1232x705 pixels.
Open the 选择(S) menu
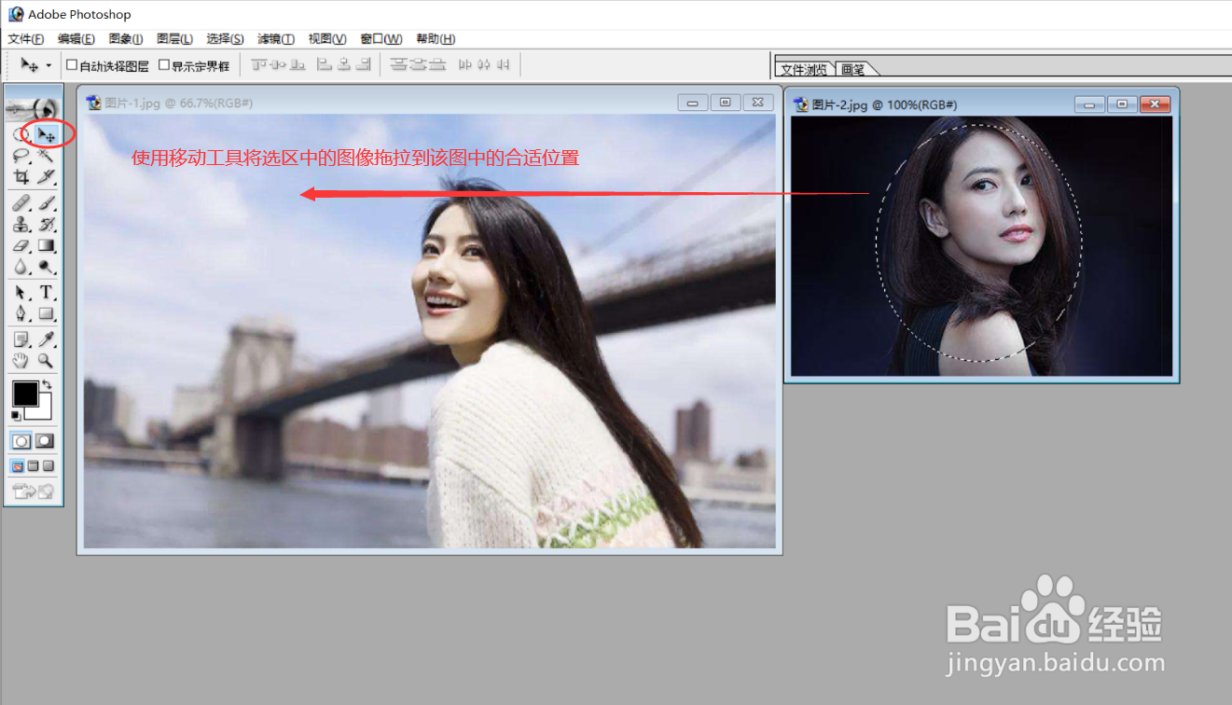pos(225,38)
